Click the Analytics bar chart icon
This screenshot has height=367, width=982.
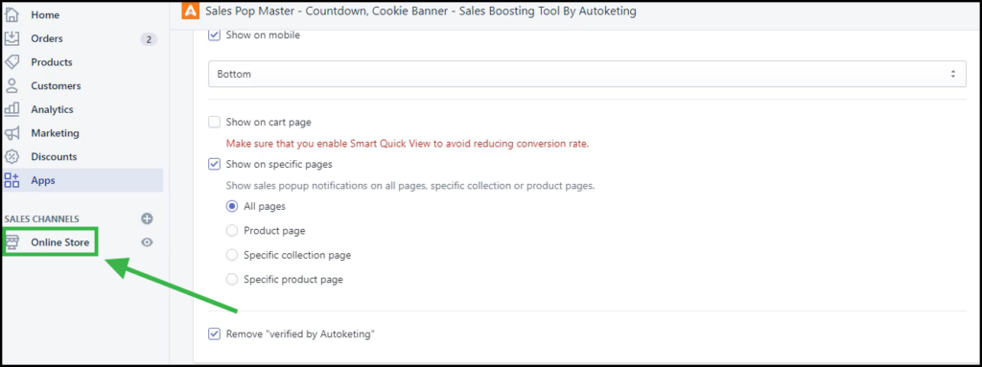tap(12, 109)
